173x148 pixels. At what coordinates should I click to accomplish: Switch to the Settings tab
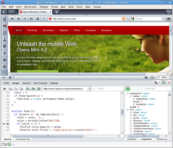54,83
